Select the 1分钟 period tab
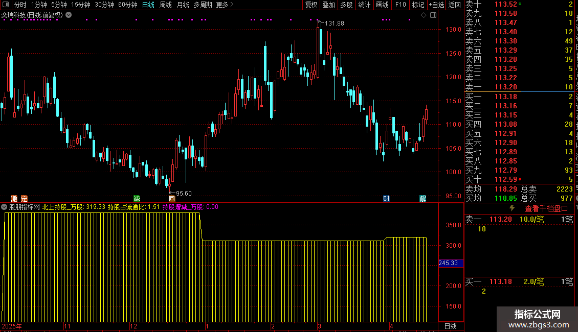Image resolution: width=578 pixels, height=332 pixels. click(x=39, y=5)
